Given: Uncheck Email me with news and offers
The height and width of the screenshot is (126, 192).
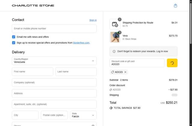Looking at the screenshot, I should [x=13, y=37].
